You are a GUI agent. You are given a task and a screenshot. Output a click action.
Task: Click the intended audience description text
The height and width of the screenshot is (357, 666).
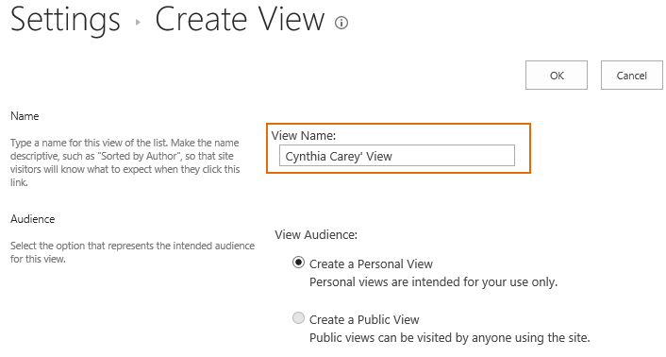point(132,252)
